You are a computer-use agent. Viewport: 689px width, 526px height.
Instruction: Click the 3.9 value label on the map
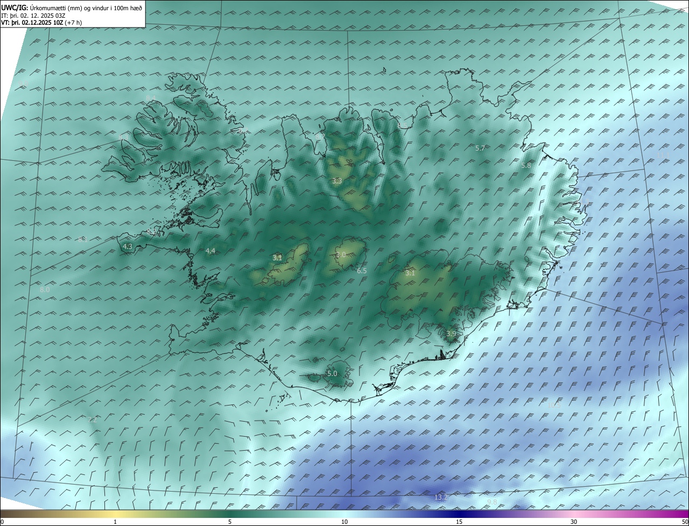point(451,333)
